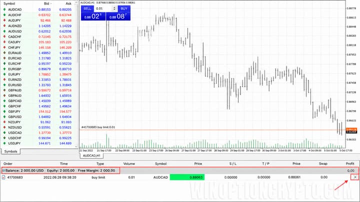Click order time 2022.09.28 09:38:20

point(59,177)
